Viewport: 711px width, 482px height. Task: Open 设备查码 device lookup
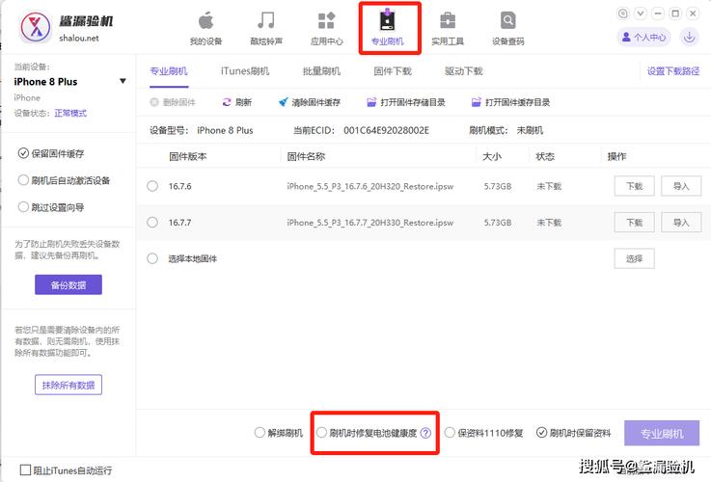(x=508, y=28)
